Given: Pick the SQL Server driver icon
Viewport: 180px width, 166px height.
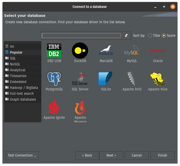Looking at the screenshot, I should [80, 79].
